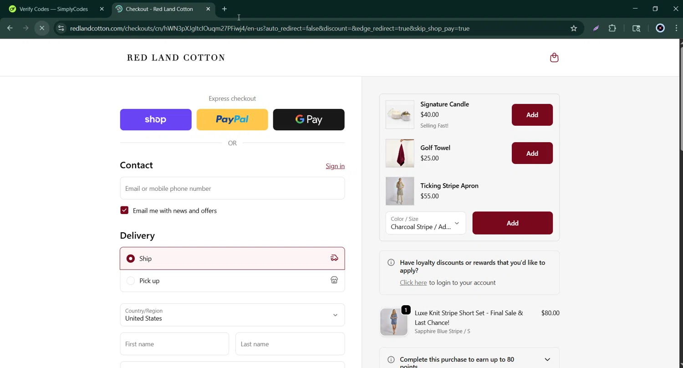Click here link to login to account
Screen dimensions: 683x368
click(413, 282)
